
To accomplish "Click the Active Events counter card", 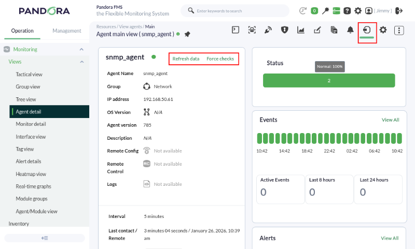I will point(281,189).
